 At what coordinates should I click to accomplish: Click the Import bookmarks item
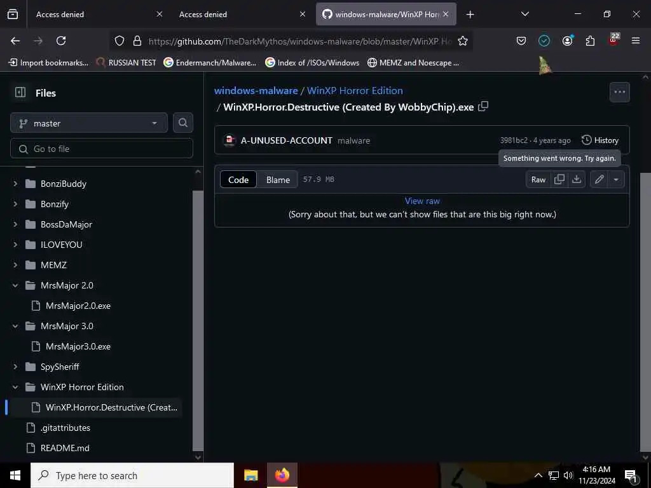(x=48, y=63)
